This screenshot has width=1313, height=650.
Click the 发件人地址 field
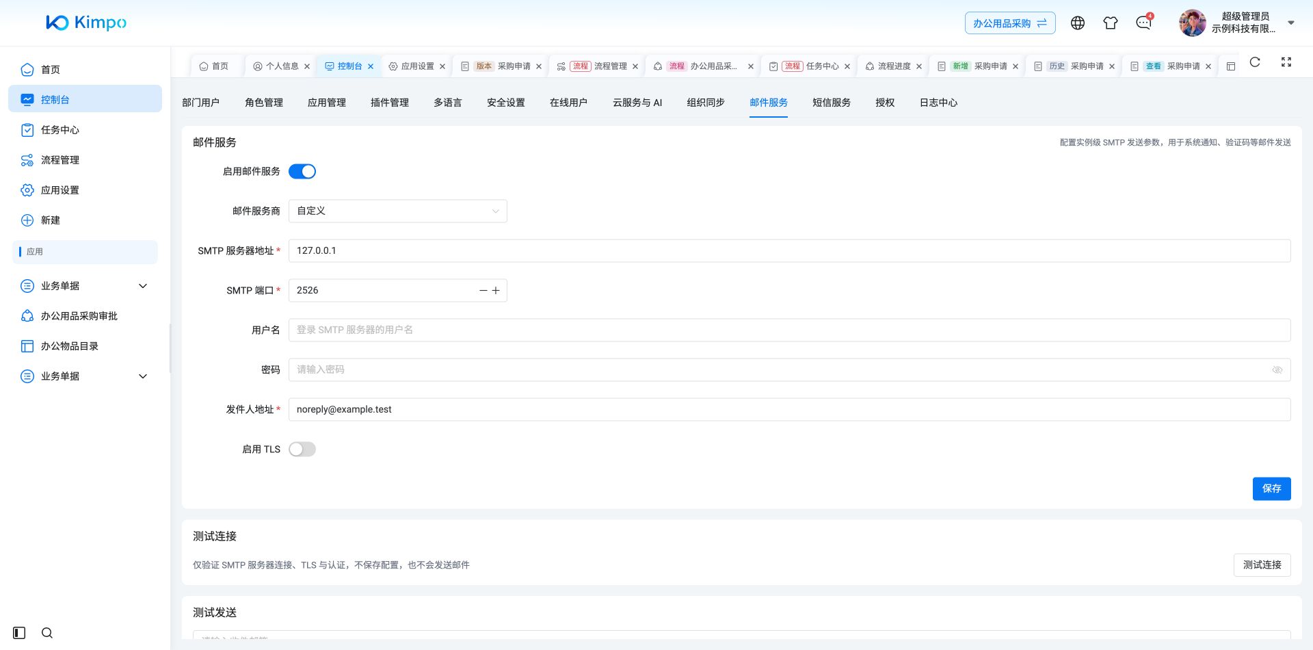coord(790,410)
